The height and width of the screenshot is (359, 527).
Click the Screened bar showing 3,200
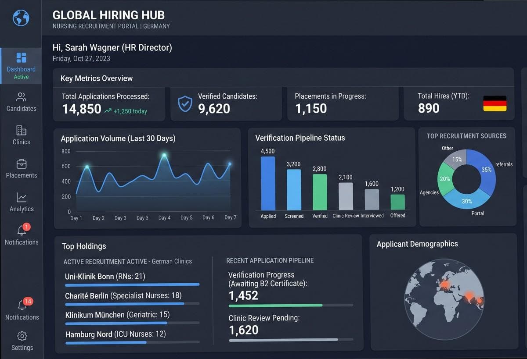[294, 190]
